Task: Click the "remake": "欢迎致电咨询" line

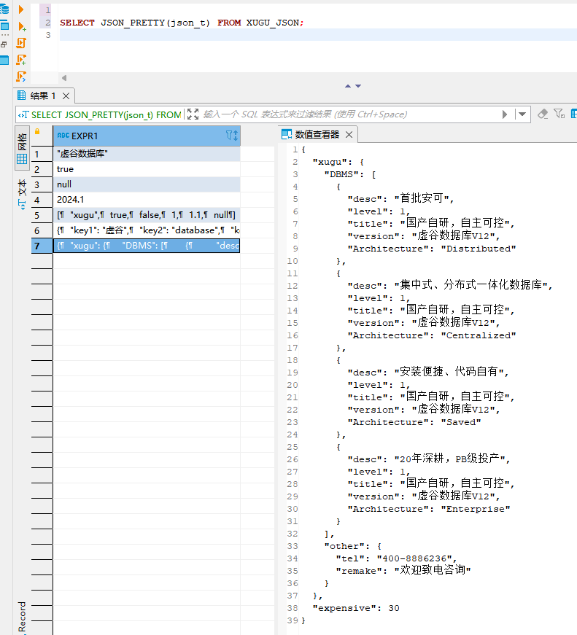Action: [403, 570]
